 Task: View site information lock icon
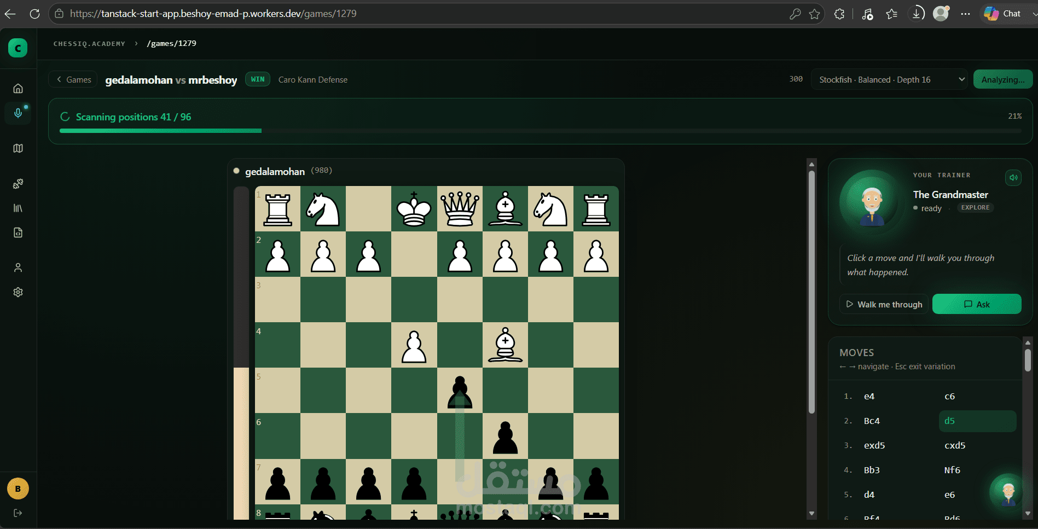click(x=59, y=14)
